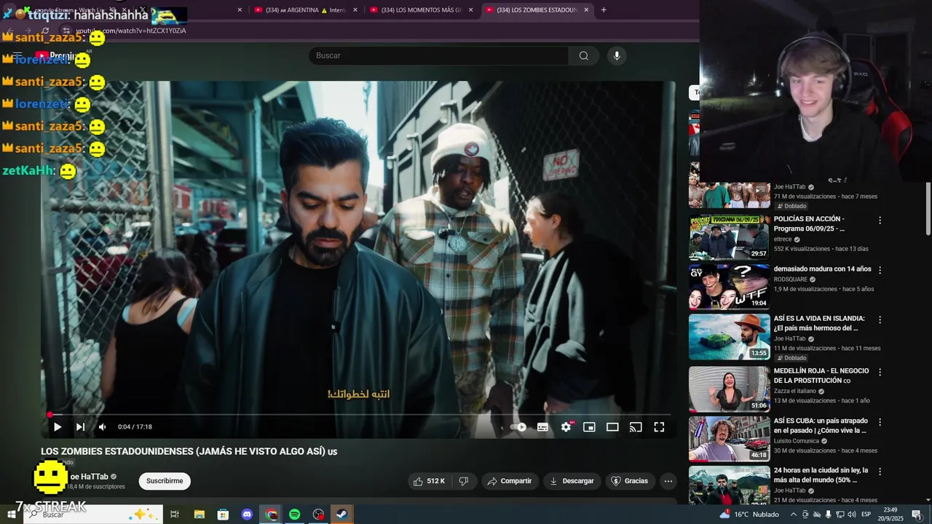Toggle the autoplay switch in player

[518, 427]
